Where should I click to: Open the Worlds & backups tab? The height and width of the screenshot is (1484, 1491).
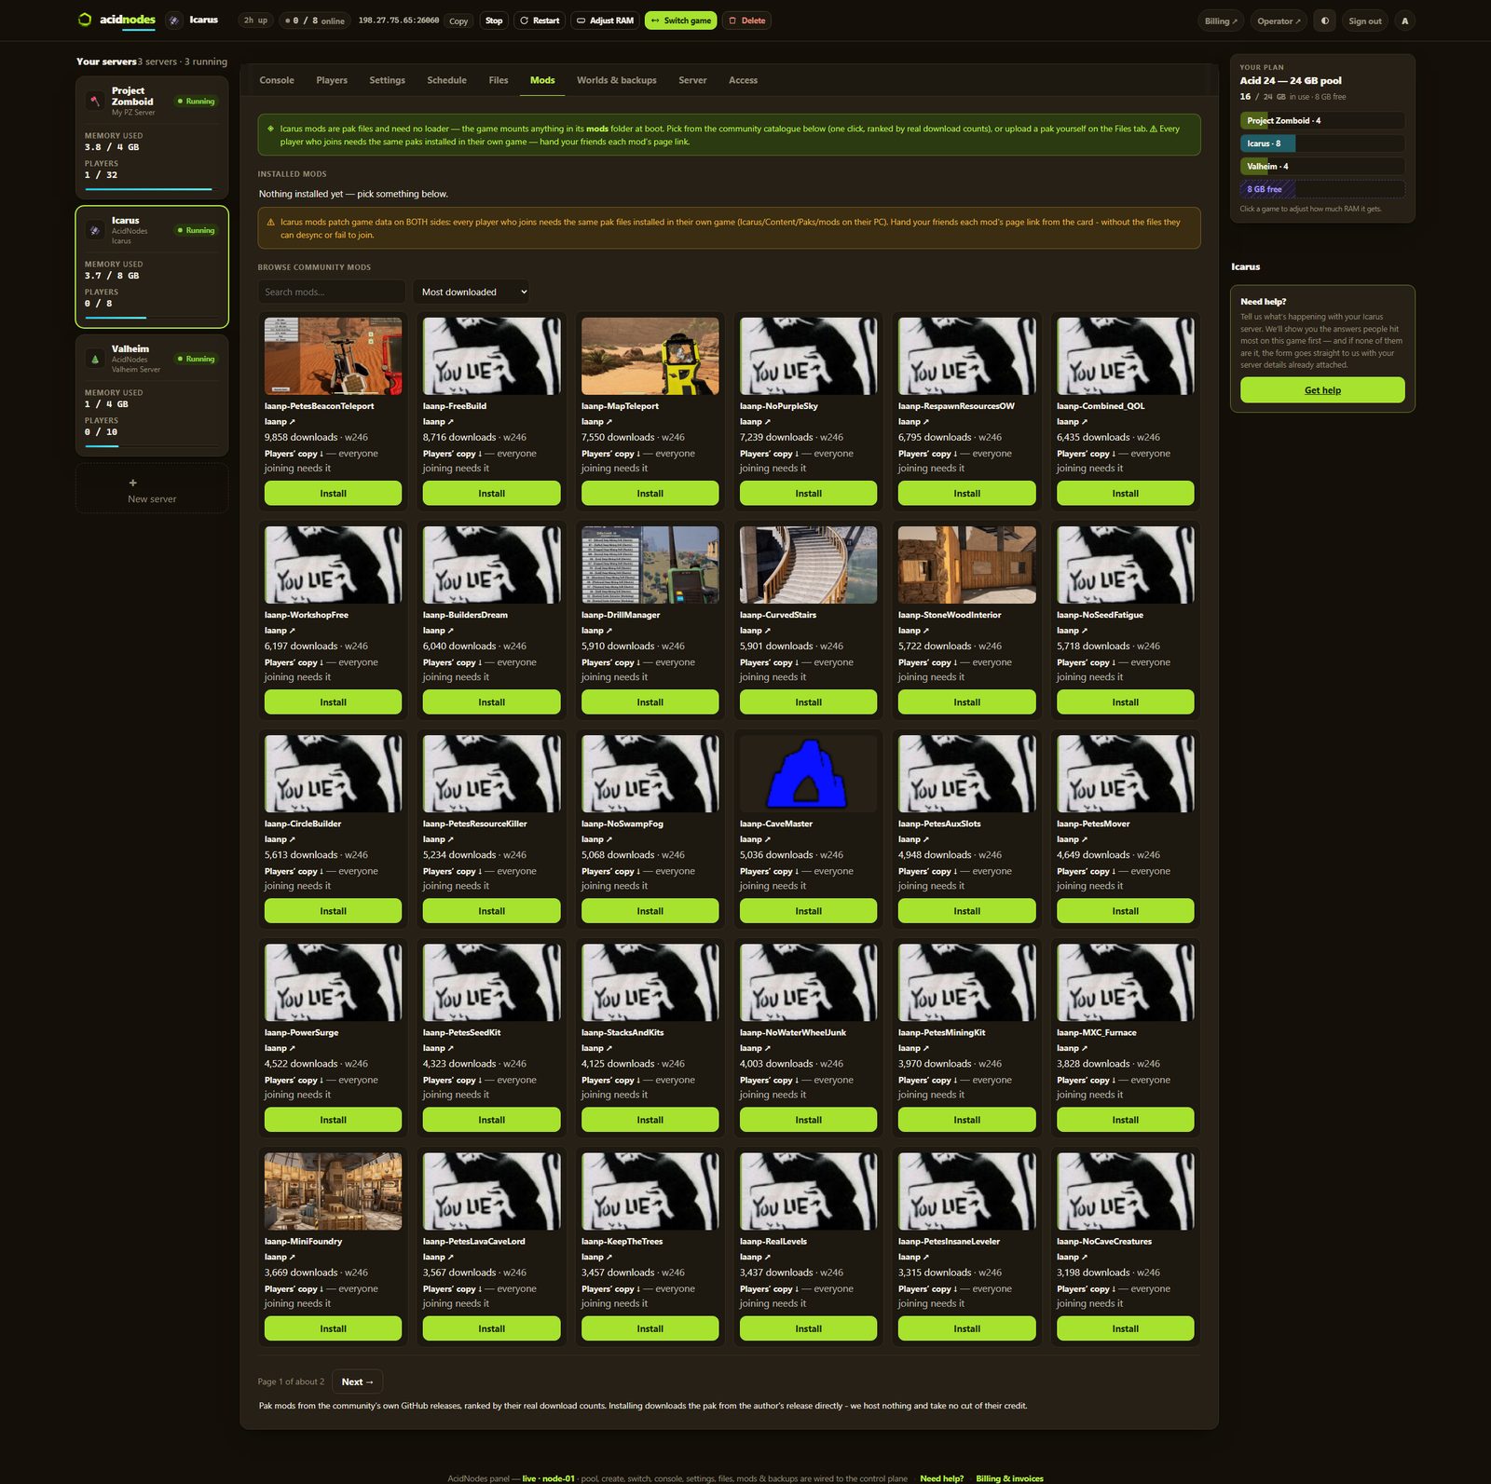click(x=617, y=80)
